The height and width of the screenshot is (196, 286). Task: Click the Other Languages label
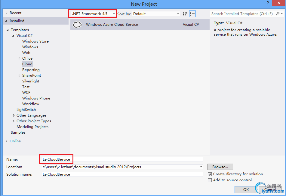click(x=32, y=115)
